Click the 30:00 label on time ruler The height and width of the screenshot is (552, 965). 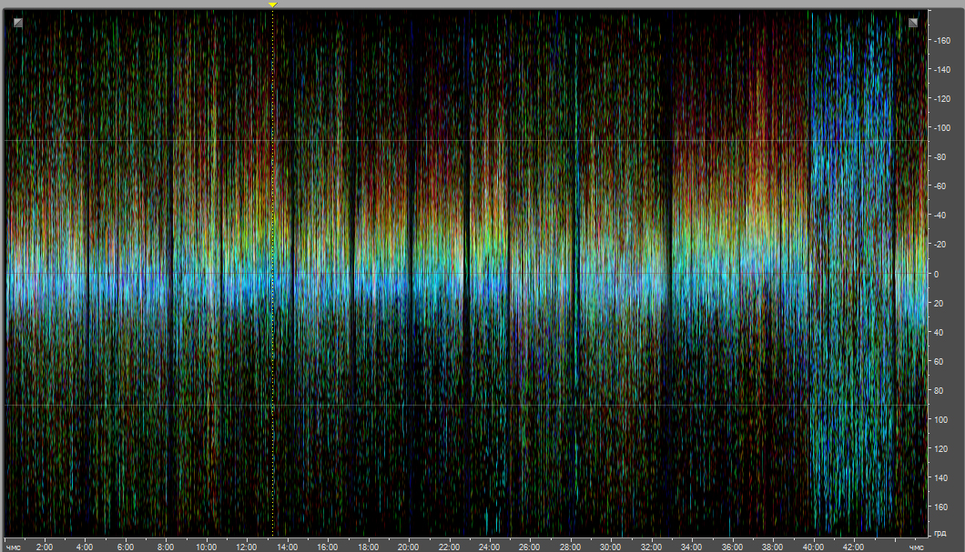coord(610,547)
